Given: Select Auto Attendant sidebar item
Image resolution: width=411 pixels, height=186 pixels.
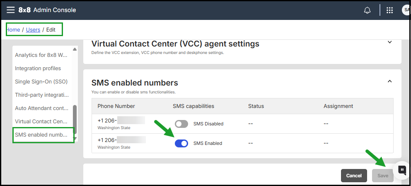Looking at the screenshot, I should pos(42,108).
